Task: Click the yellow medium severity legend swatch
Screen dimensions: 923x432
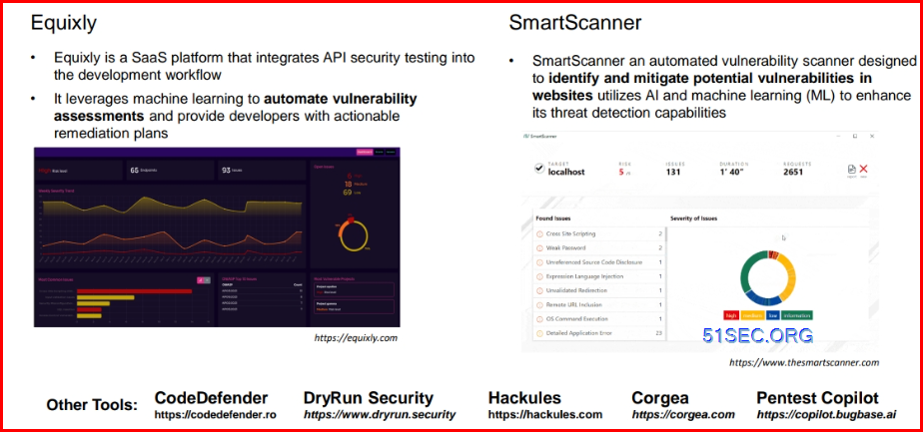Action: [753, 315]
